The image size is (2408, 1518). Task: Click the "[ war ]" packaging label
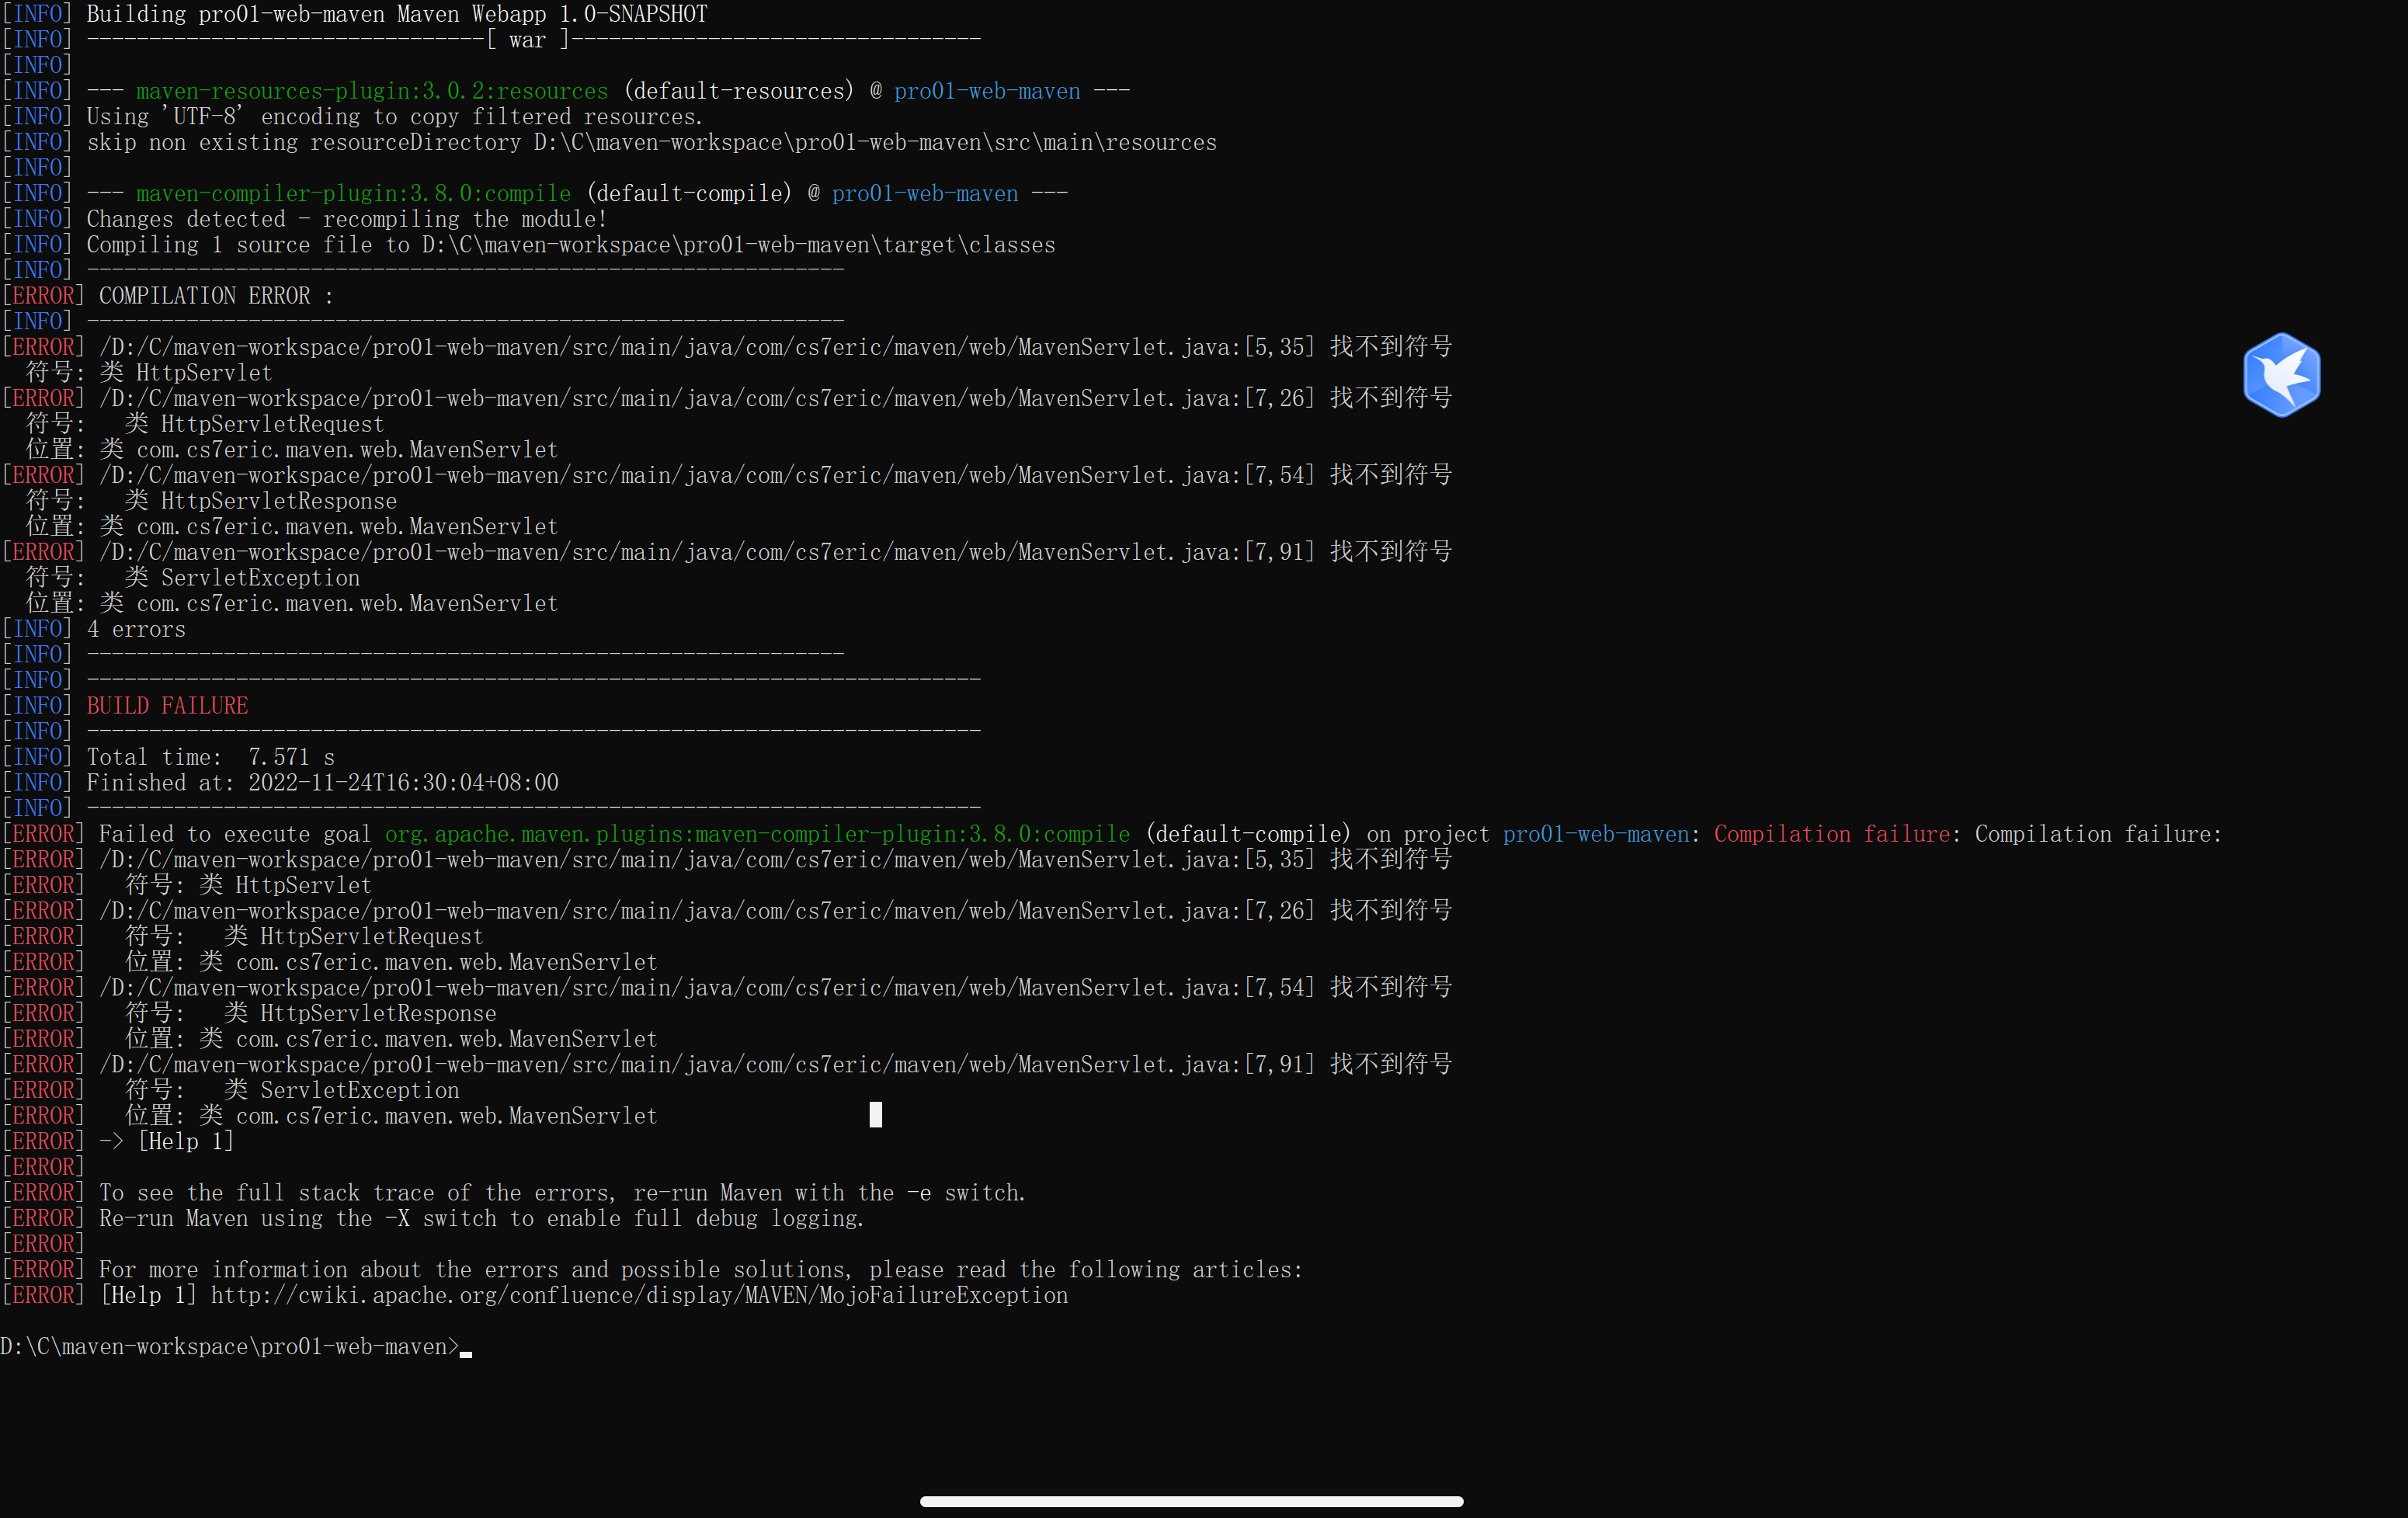point(527,40)
